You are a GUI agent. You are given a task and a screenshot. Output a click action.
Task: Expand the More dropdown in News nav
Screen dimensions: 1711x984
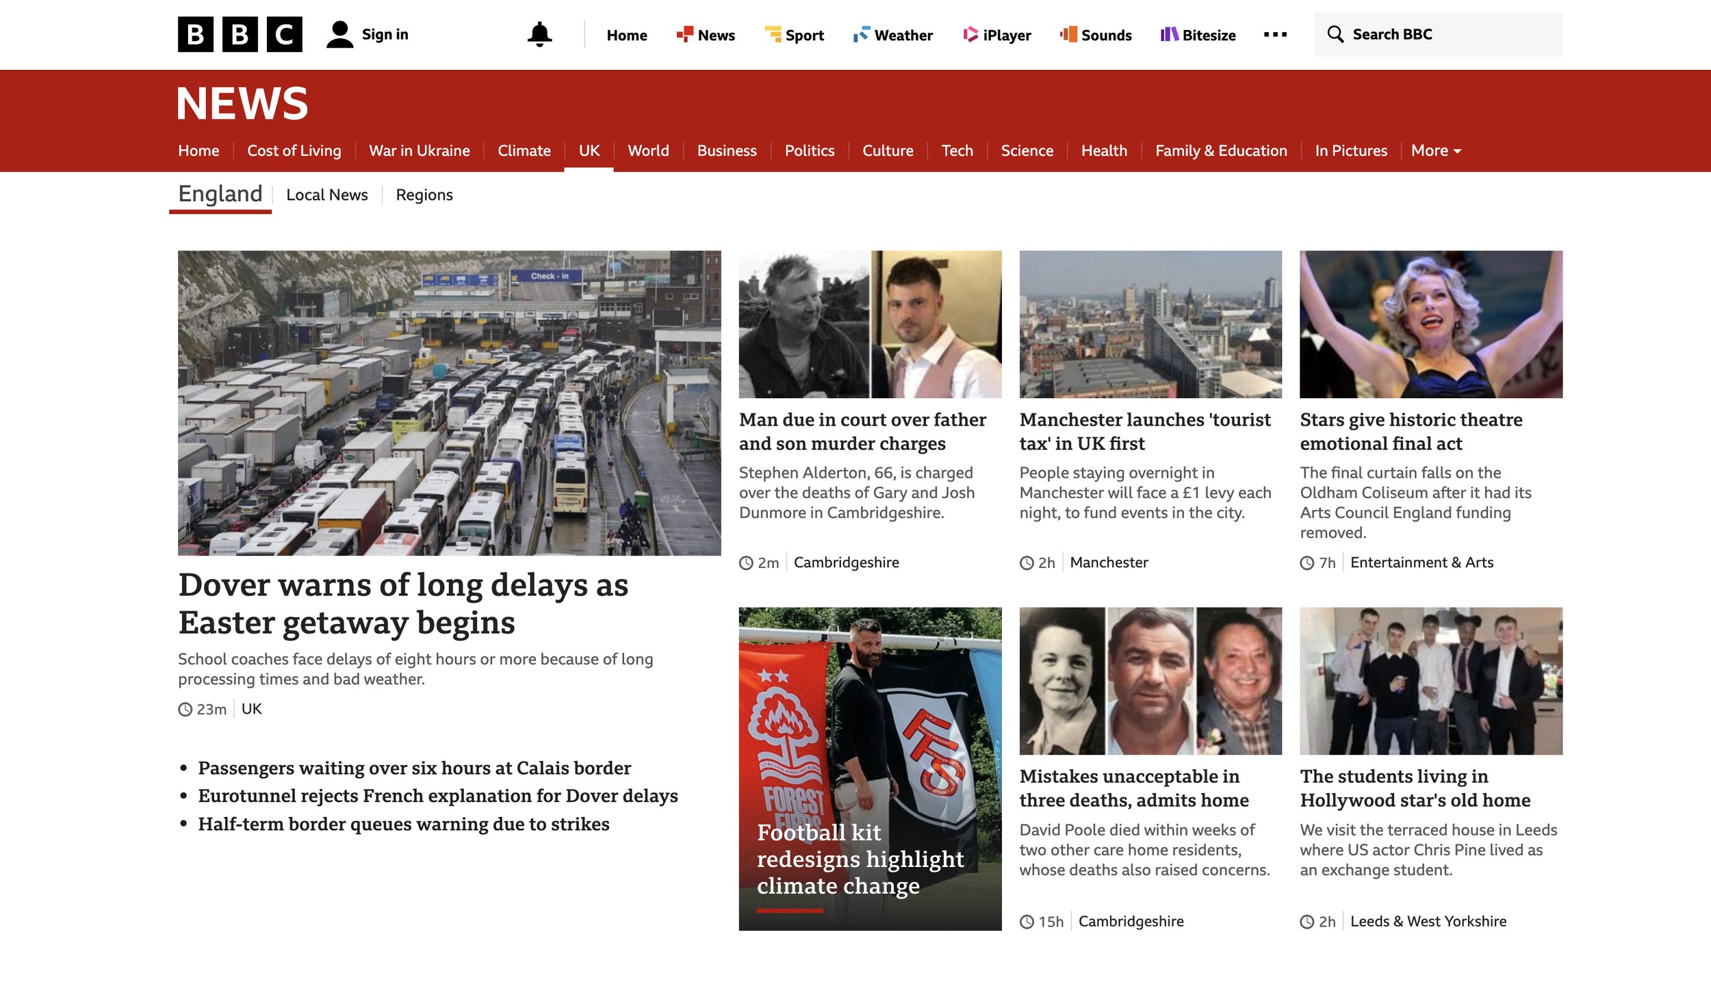tap(1436, 151)
